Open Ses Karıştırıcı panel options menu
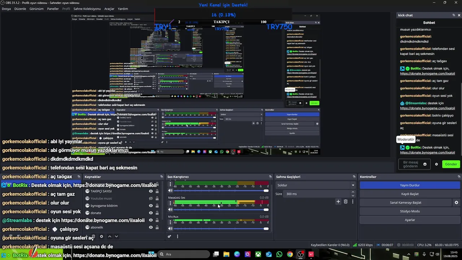Viewport: 462px width, 260px height. (x=177, y=237)
